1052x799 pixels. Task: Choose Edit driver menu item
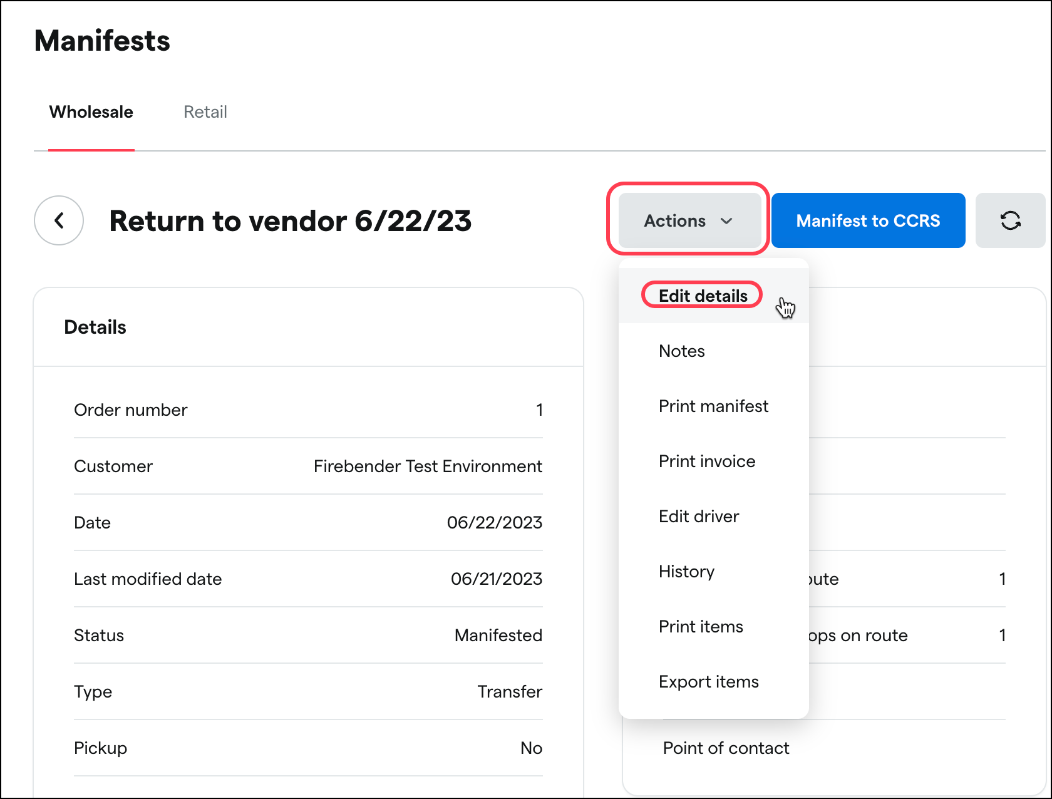(x=699, y=517)
